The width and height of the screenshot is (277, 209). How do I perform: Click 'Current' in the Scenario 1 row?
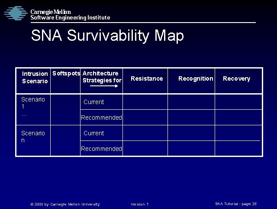[93, 102]
